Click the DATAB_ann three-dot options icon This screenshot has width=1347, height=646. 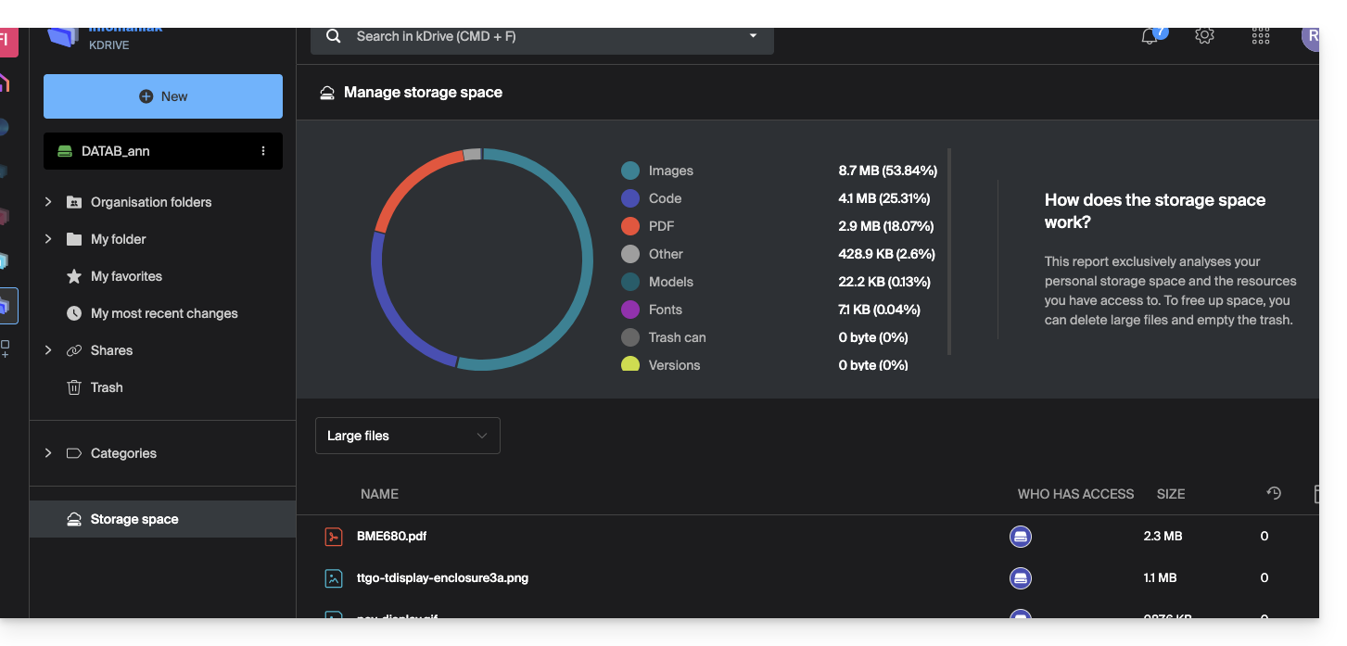coord(263,151)
